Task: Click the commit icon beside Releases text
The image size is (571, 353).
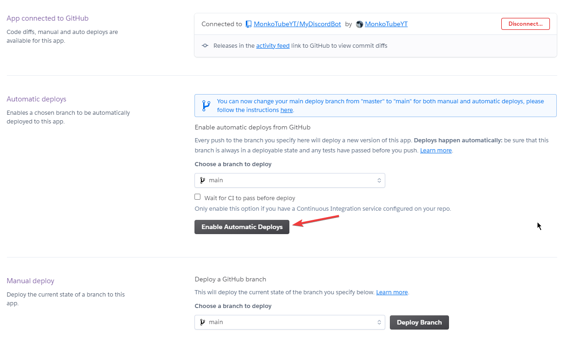Action: tap(205, 46)
